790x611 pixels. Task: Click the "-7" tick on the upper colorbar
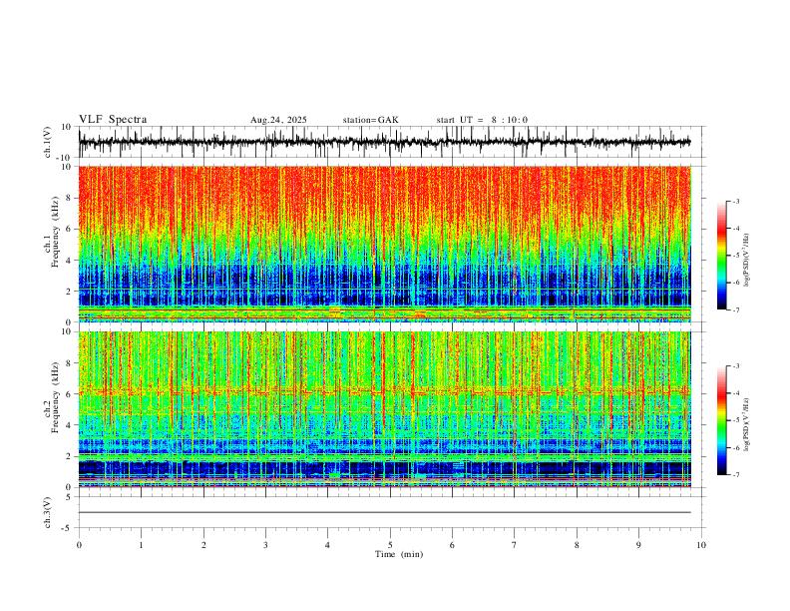tap(736, 309)
